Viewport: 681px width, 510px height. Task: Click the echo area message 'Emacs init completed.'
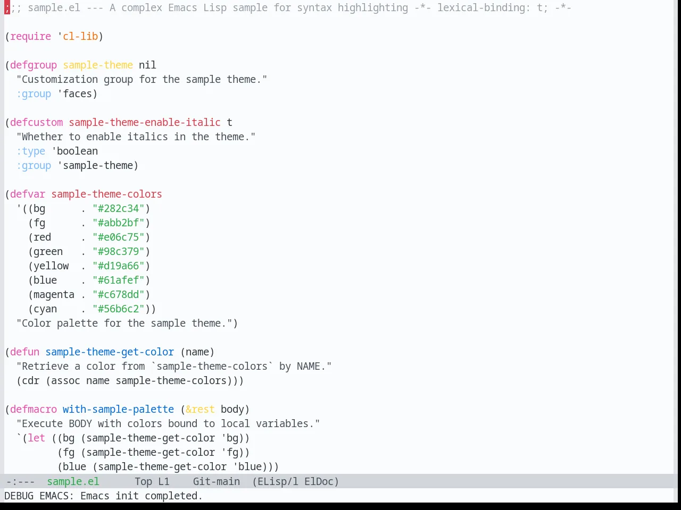[142, 496]
